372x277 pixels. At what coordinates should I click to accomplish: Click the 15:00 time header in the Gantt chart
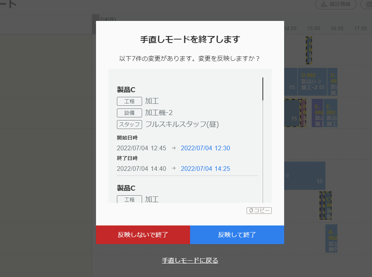tap(314, 29)
